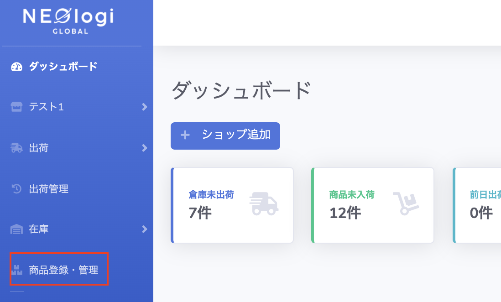Expand the 出荷 submenu chevron
The width and height of the screenshot is (501, 302).
tap(145, 148)
